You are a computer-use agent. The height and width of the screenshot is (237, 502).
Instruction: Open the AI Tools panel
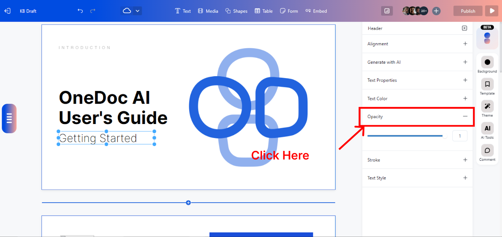coord(487,131)
